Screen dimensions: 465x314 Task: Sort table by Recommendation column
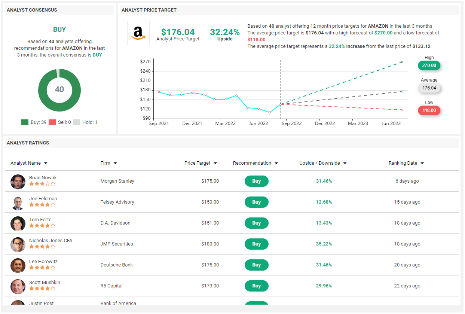[x=256, y=163]
